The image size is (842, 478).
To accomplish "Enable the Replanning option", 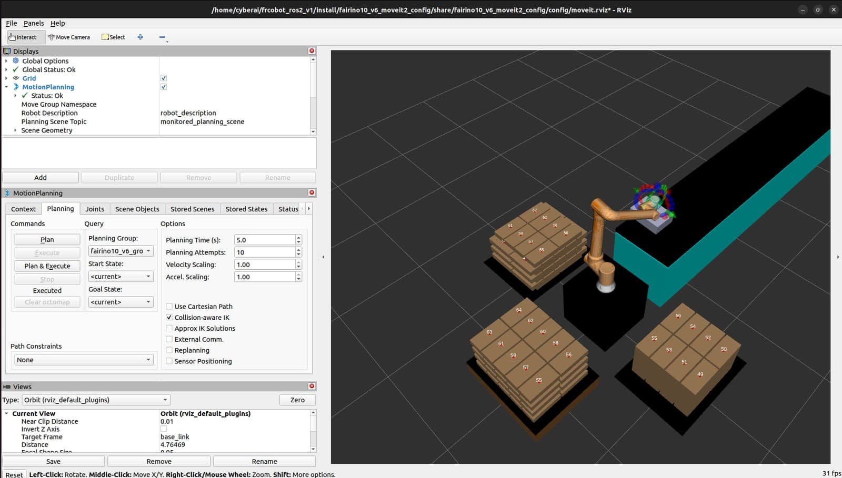I will click(169, 350).
